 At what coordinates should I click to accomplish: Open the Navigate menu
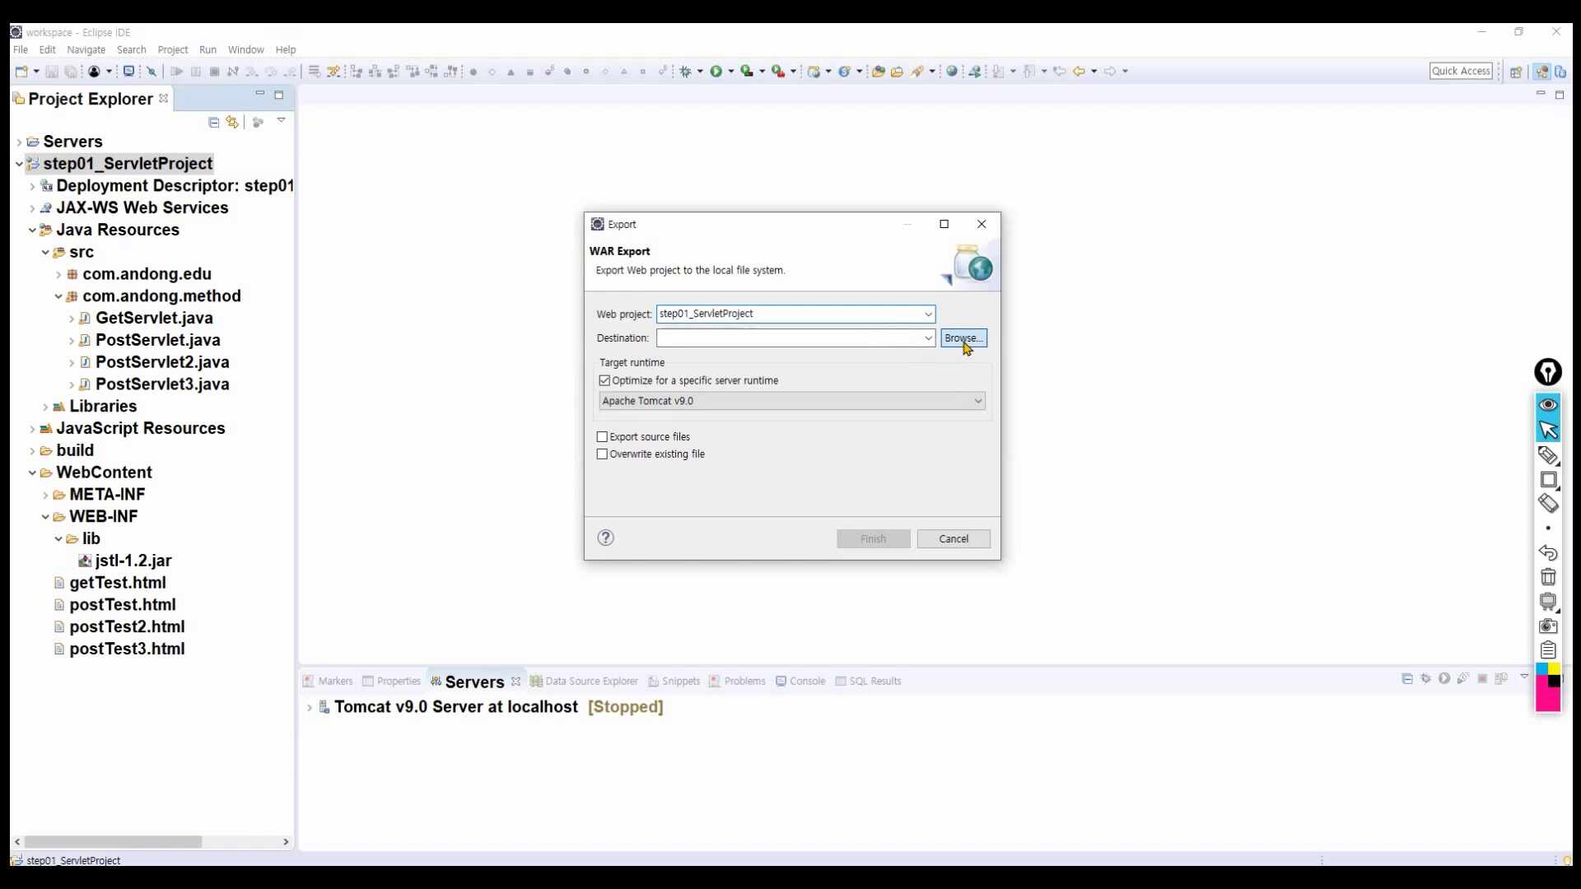tap(86, 49)
